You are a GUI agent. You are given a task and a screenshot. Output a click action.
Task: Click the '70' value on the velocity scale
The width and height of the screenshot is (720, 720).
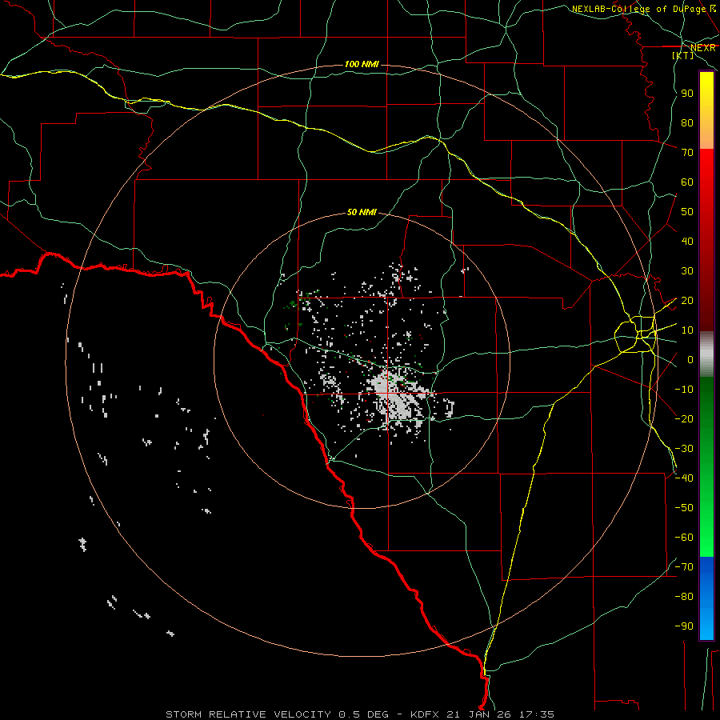point(687,153)
